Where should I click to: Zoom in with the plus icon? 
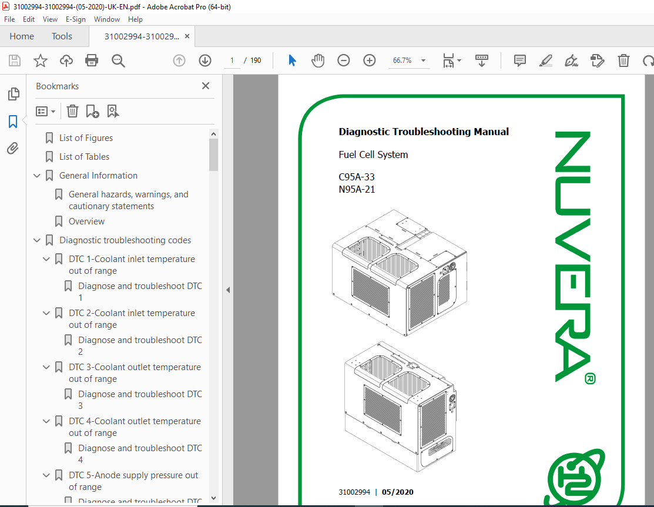click(x=370, y=61)
